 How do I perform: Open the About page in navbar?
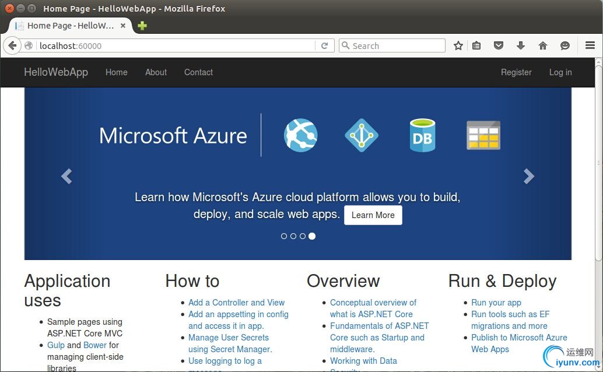[156, 72]
